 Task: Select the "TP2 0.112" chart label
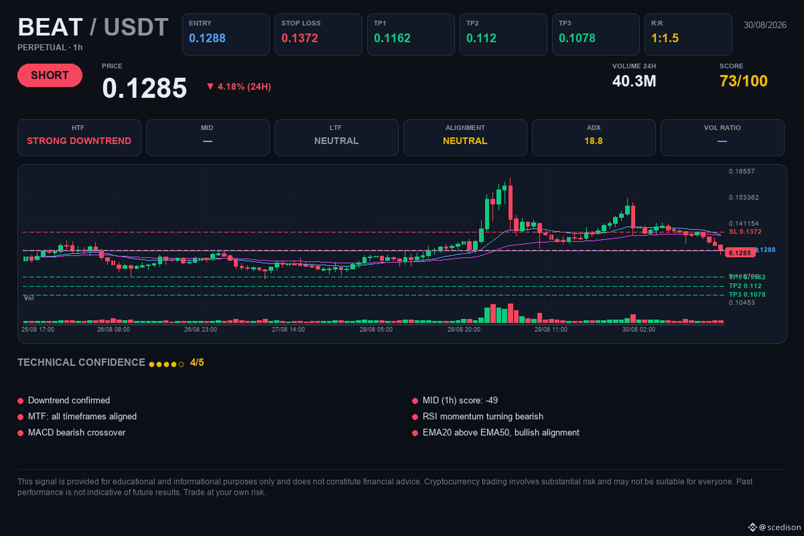[745, 286]
